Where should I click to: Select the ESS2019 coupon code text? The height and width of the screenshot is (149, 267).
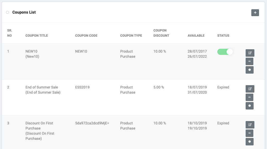point(82,87)
